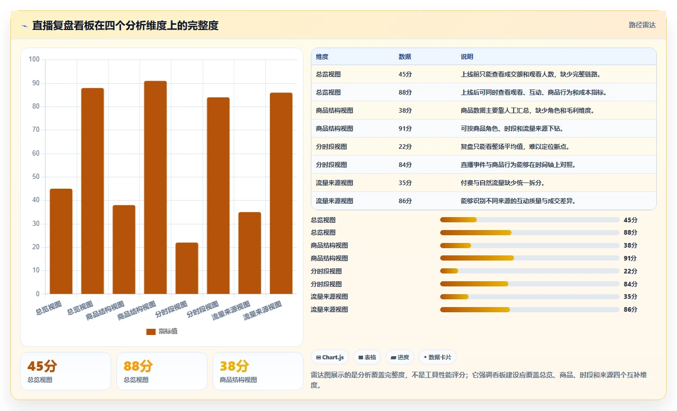Click the y-axis label 50 on the chart
This screenshot has width=677, height=411.
click(36, 177)
